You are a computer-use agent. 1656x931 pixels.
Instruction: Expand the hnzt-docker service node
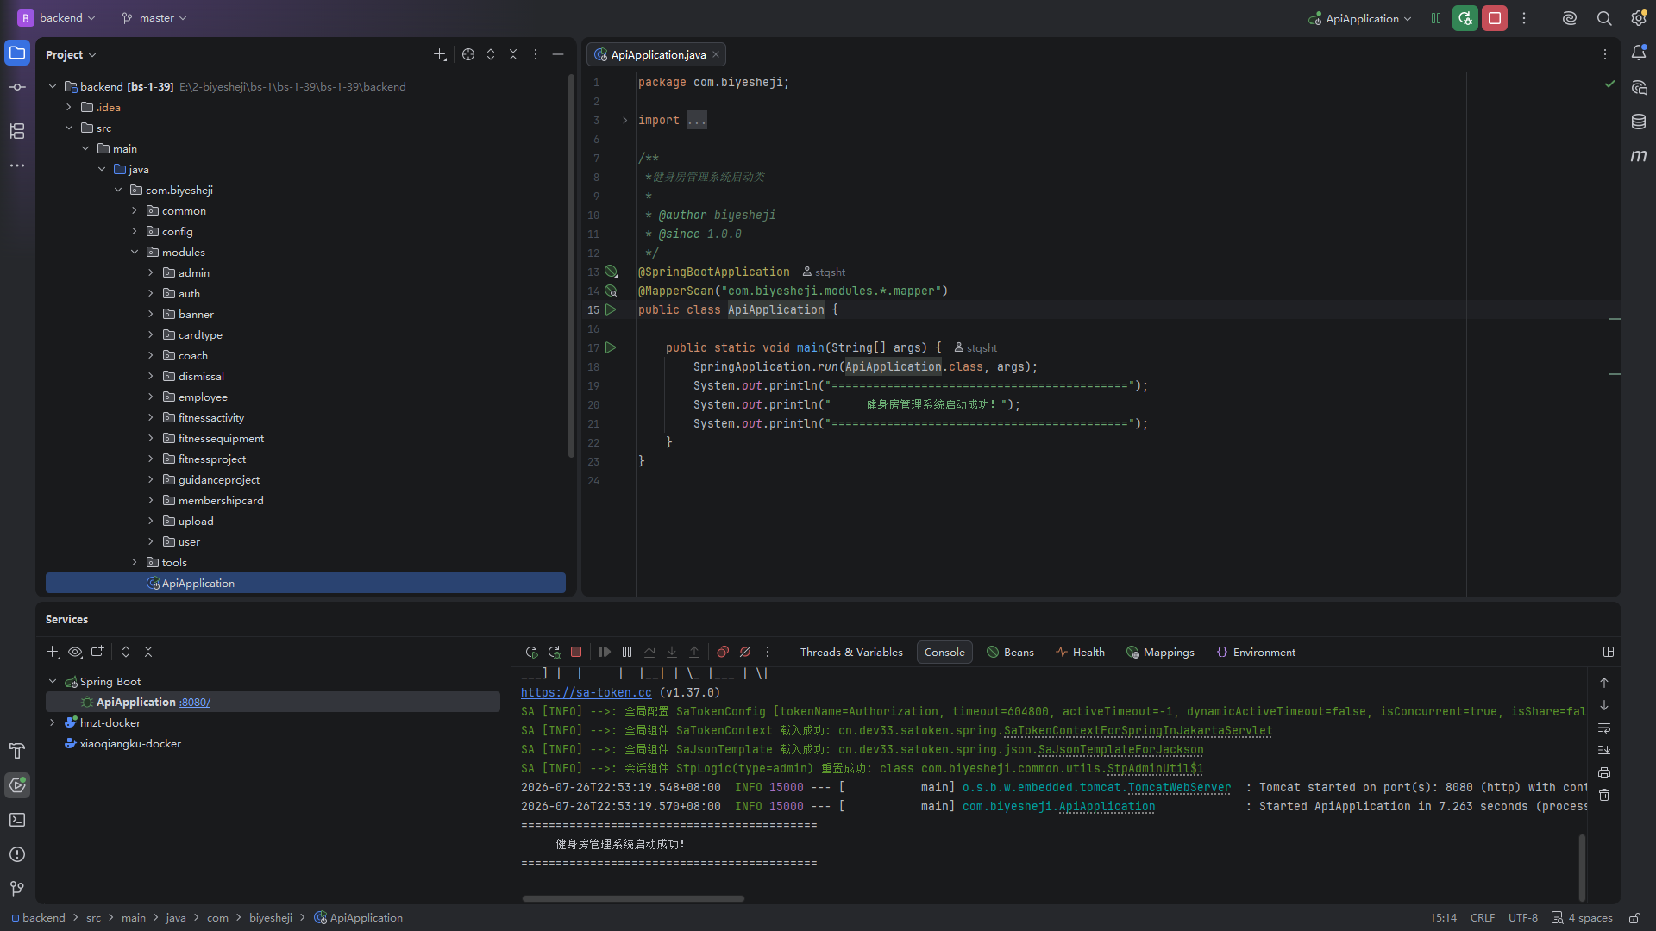(53, 722)
